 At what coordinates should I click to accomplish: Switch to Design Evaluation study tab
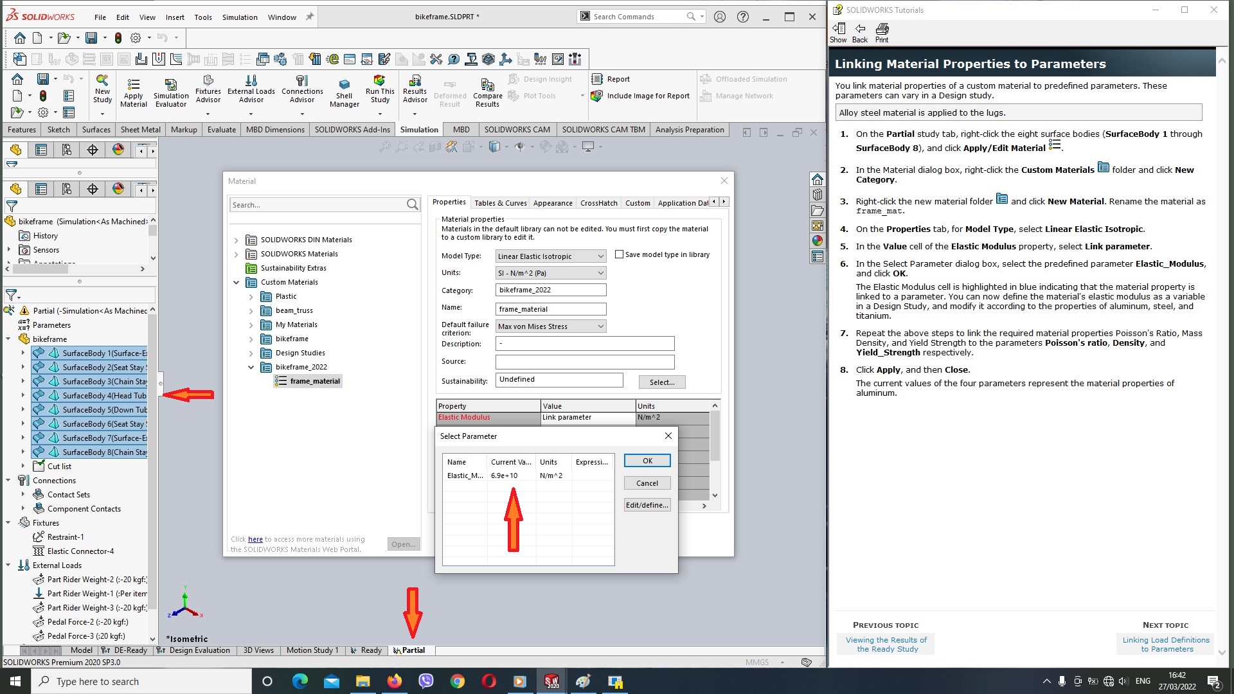click(193, 650)
